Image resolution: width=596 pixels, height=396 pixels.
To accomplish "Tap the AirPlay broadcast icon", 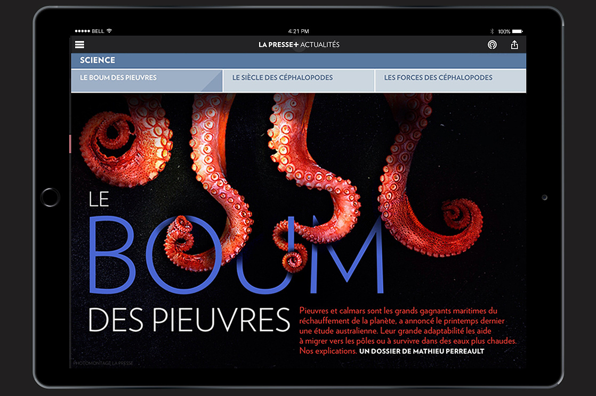I will tap(492, 45).
